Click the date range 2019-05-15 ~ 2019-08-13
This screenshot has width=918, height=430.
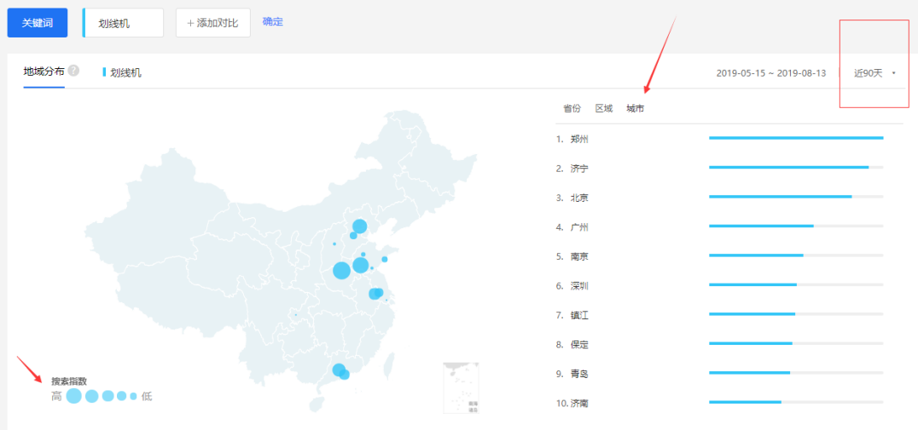coord(770,73)
